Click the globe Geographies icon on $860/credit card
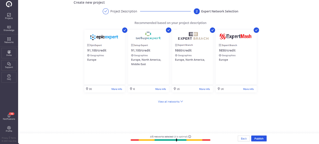 (x=176, y=55)
